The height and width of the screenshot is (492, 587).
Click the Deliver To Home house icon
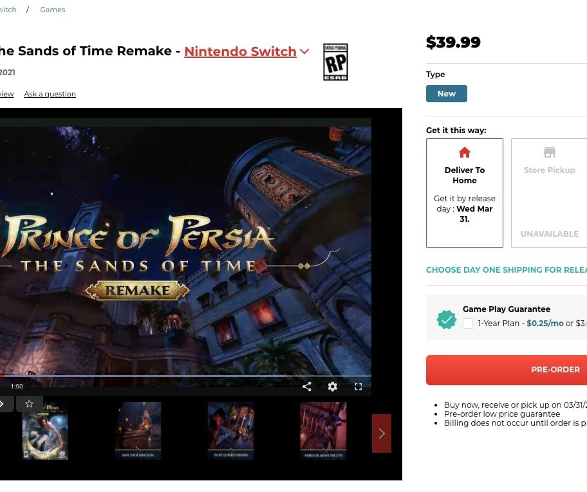(465, 152)
